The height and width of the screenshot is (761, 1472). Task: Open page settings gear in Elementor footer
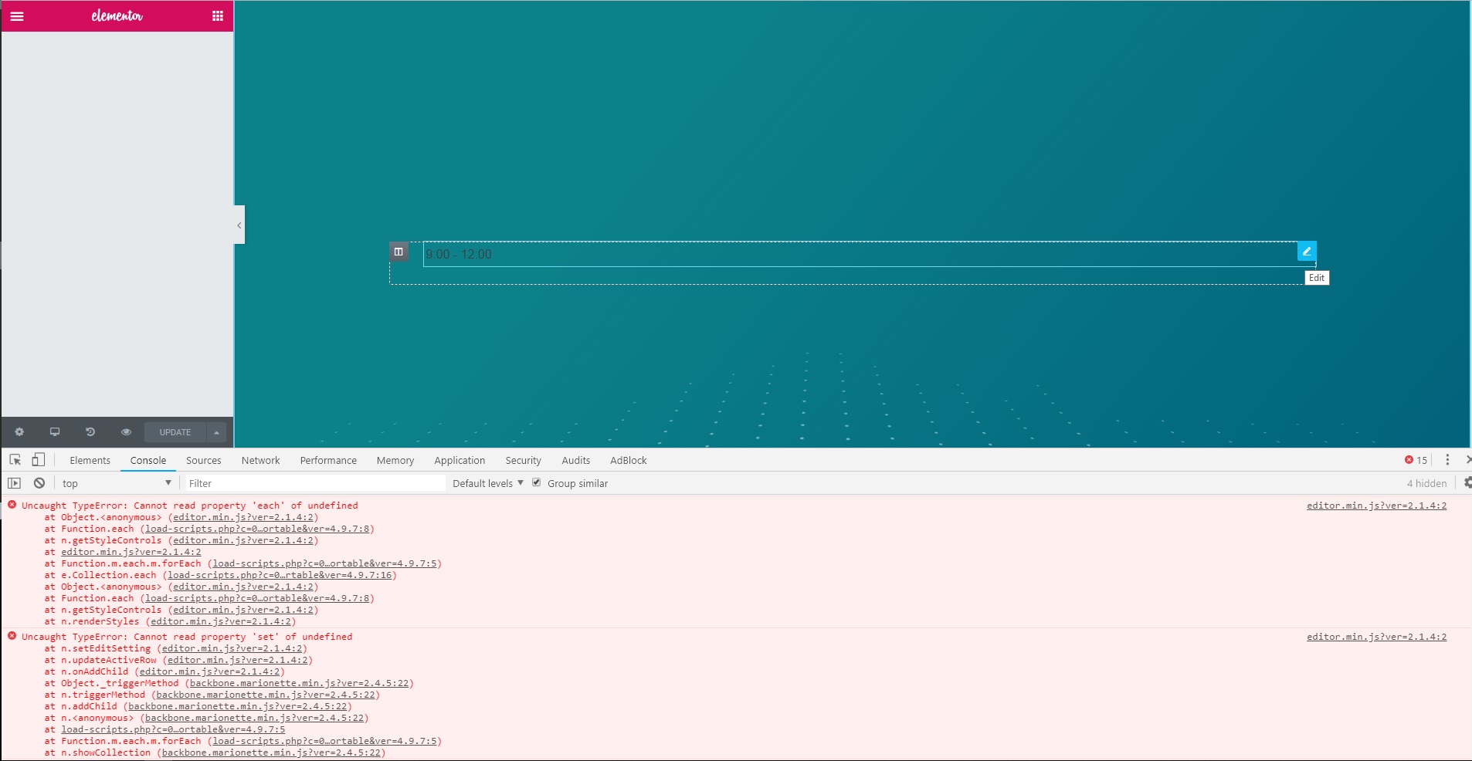pos(19,432)
